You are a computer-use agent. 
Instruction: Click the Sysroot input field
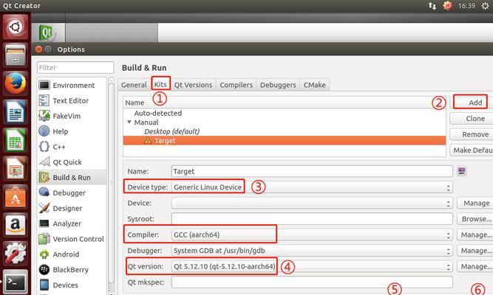tap(312, 219)
